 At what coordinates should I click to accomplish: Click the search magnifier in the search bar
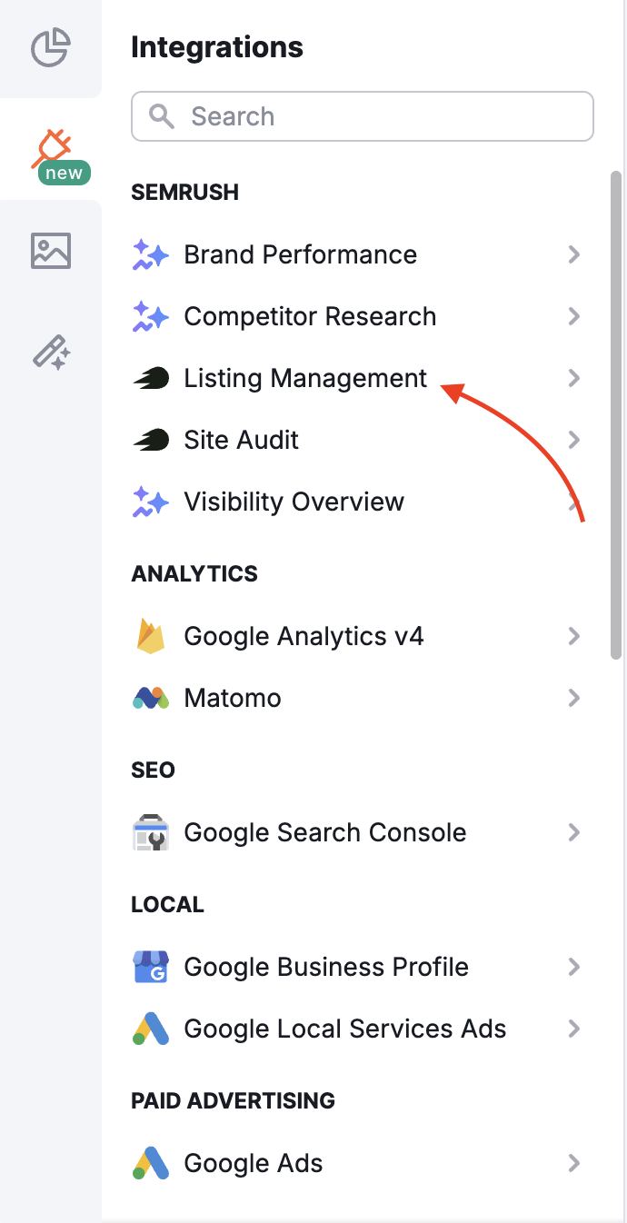pos(162,116)
